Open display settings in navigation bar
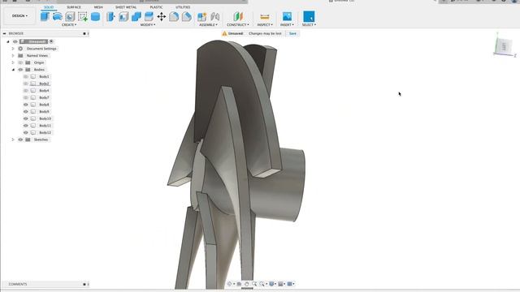Viewport: 520px width, 292px height. [x=272, y=284]
